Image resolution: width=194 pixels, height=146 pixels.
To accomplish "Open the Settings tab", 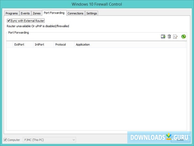I will (92, 13).
